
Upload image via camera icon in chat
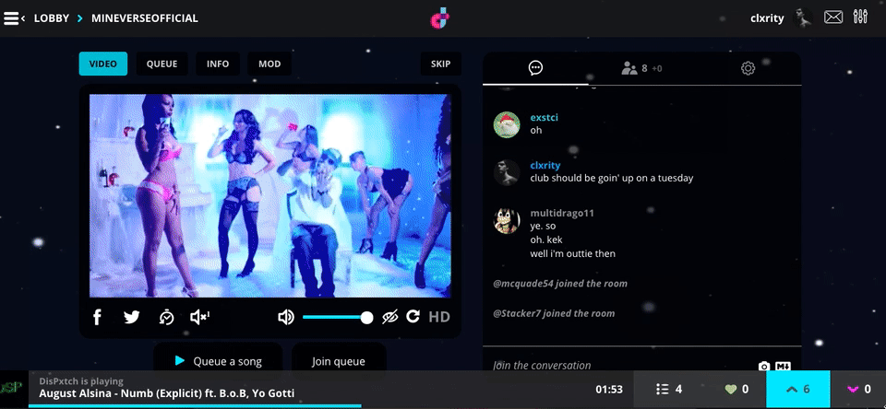coord(764,366)
